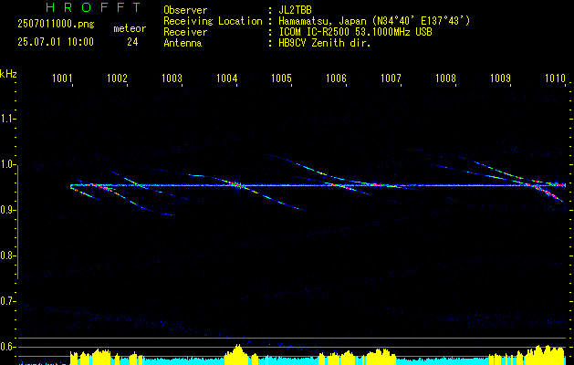Click the date stamp 25.07.01 10:00
Viewport: 574px width, 365px height.
(x=56, y=42)
